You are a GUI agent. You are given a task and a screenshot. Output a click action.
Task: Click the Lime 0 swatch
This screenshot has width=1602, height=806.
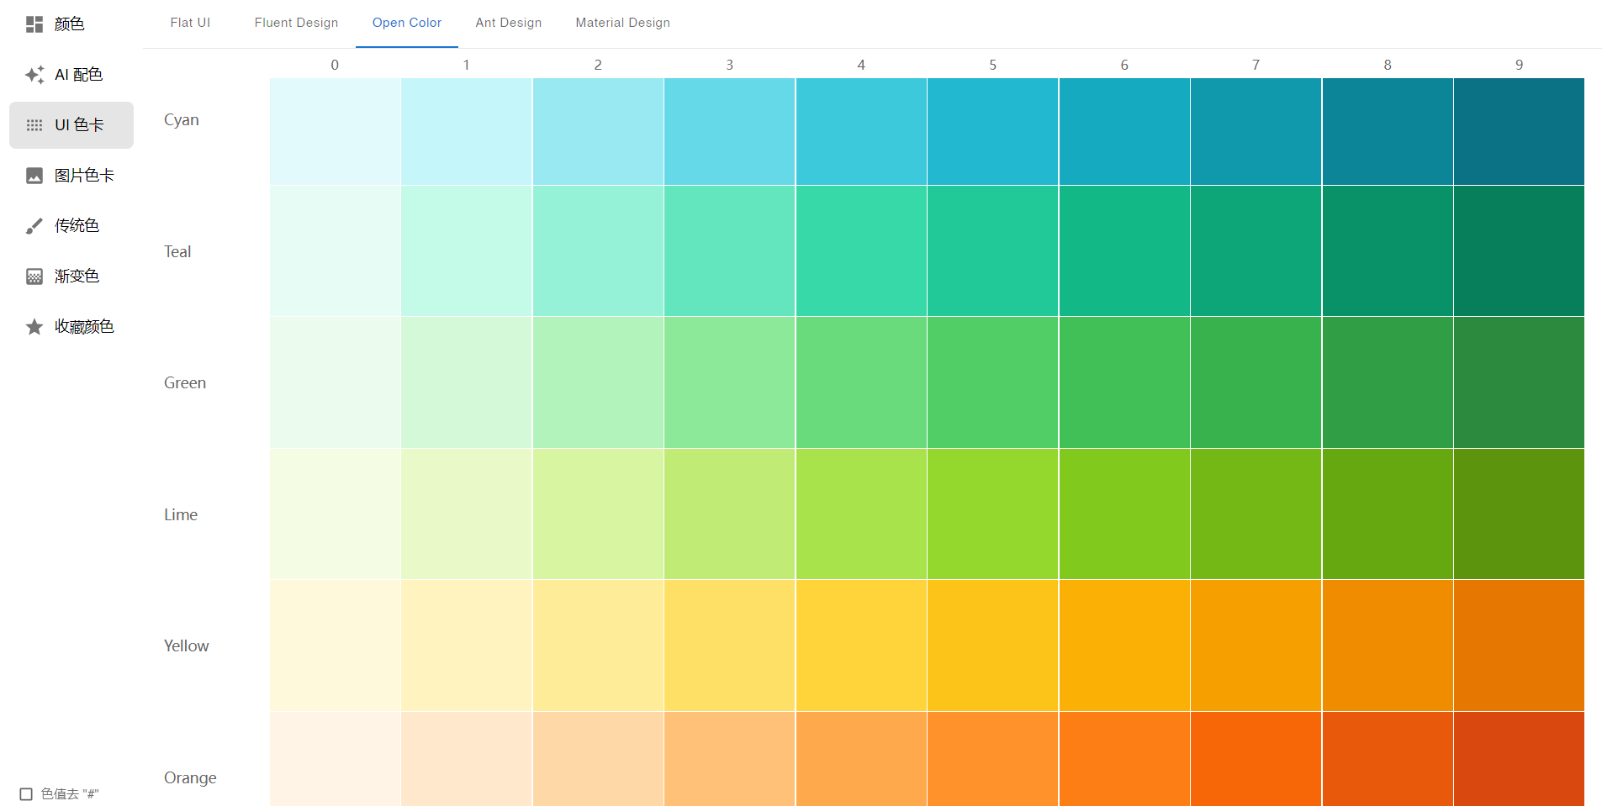click(x=335, y=514)
